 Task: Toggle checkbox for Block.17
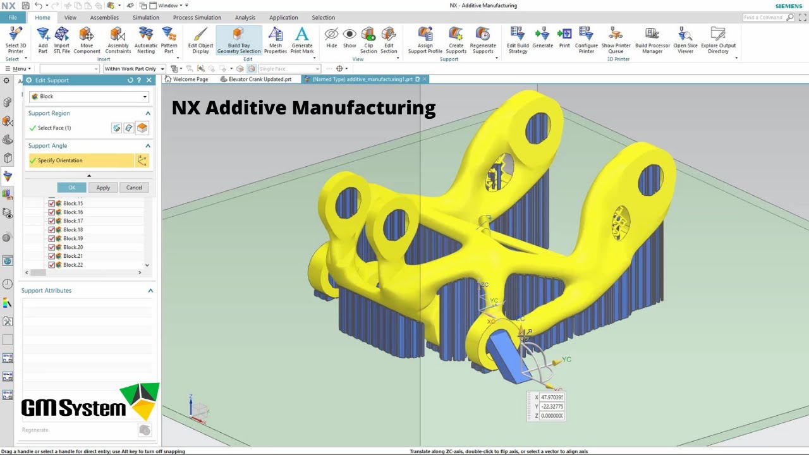pyautogui.click(x=52, y=221)
